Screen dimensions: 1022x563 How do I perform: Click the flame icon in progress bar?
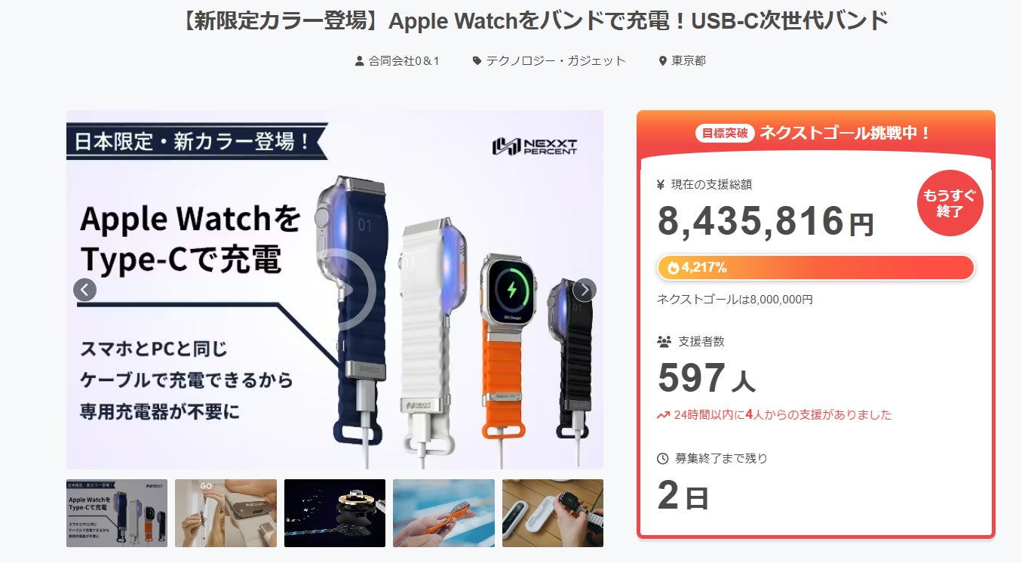coord(673,268)
